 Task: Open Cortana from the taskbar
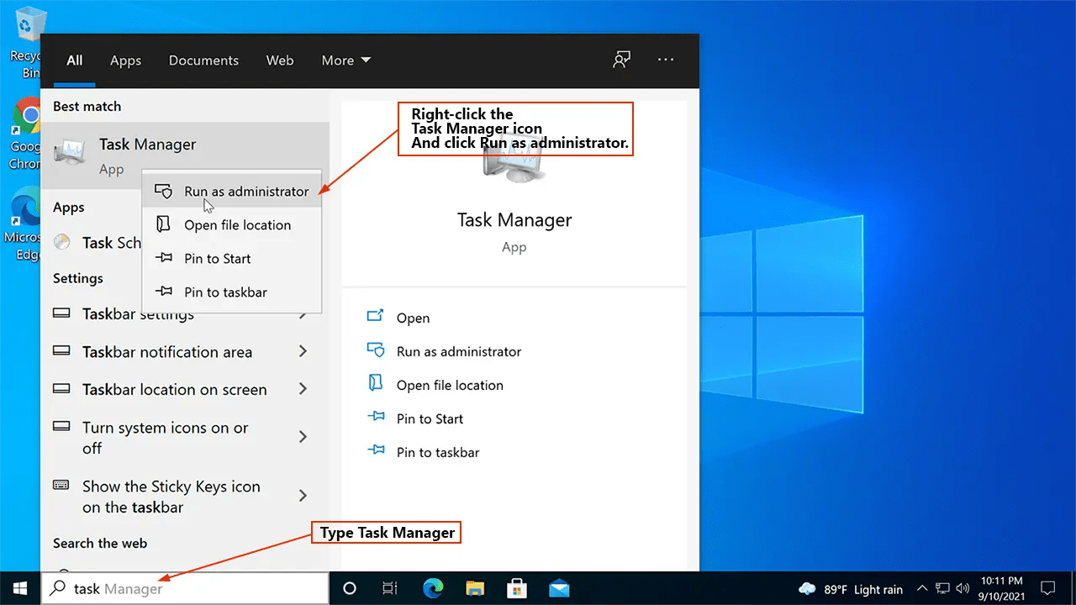click(350, 588)
